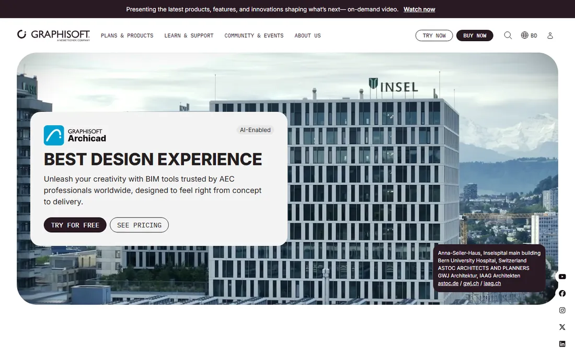Click the 'GWJ Architektur, IAAG Architekten' text

click(479, 276)
